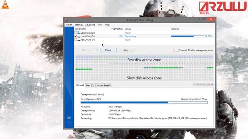Open the Help menu
248x139 pixels.
[107, 25]
